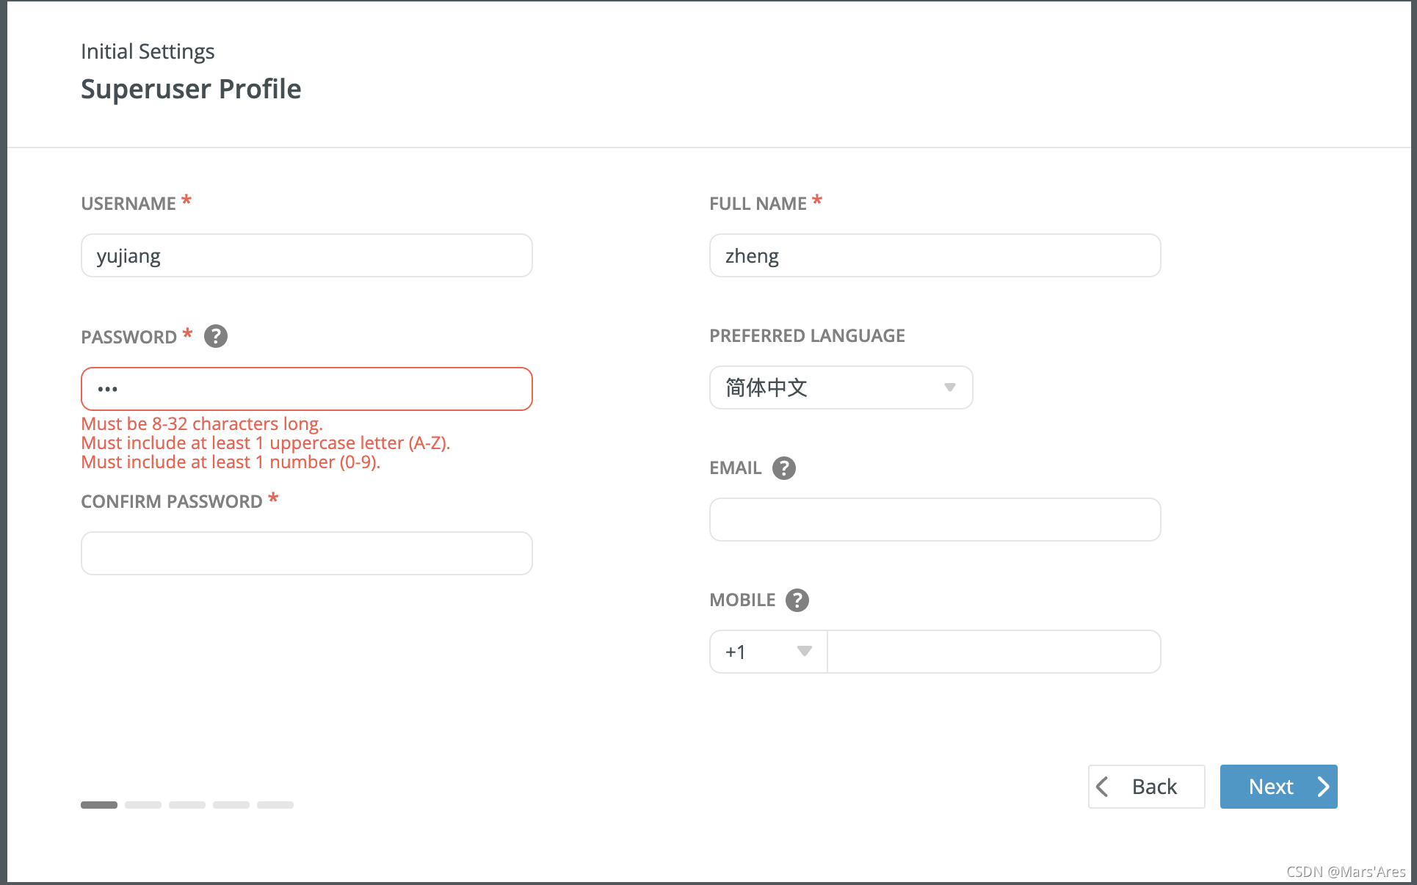Click the Back button
Image resolution: width=1417 pixels, height=885 pixels.
(x=1146, y=787)
